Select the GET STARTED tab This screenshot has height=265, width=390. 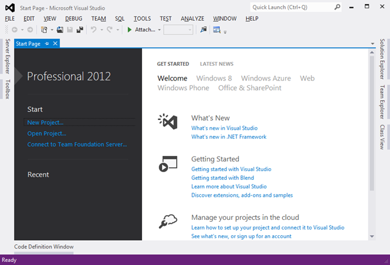tap(173, 64)
